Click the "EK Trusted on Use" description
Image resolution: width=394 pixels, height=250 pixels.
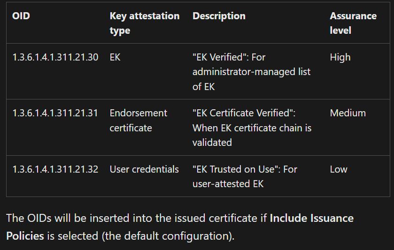(x=245, y=176)
